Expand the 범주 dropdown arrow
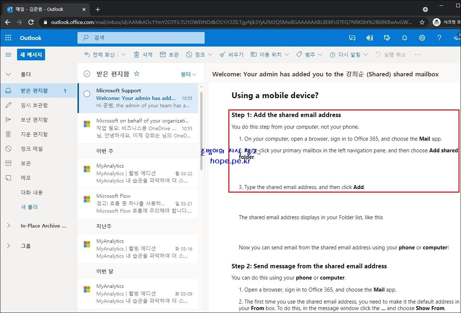This screenshot has height=313, width=461. pos(320,55)
